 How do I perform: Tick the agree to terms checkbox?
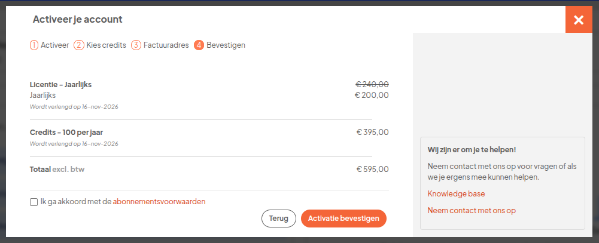point(34,202)
